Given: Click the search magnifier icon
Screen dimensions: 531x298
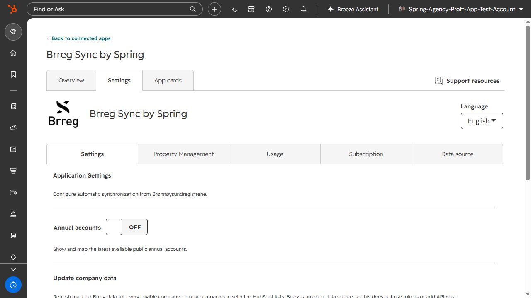Looking at the screenshot, I should coord(192,9).
